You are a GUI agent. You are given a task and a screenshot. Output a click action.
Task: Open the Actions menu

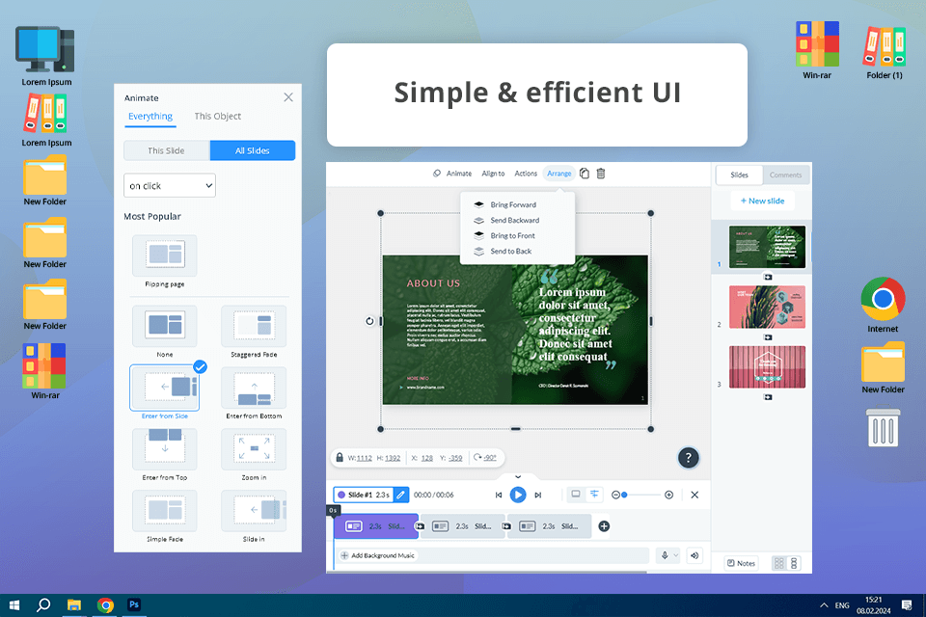click(x=526, y=174)
